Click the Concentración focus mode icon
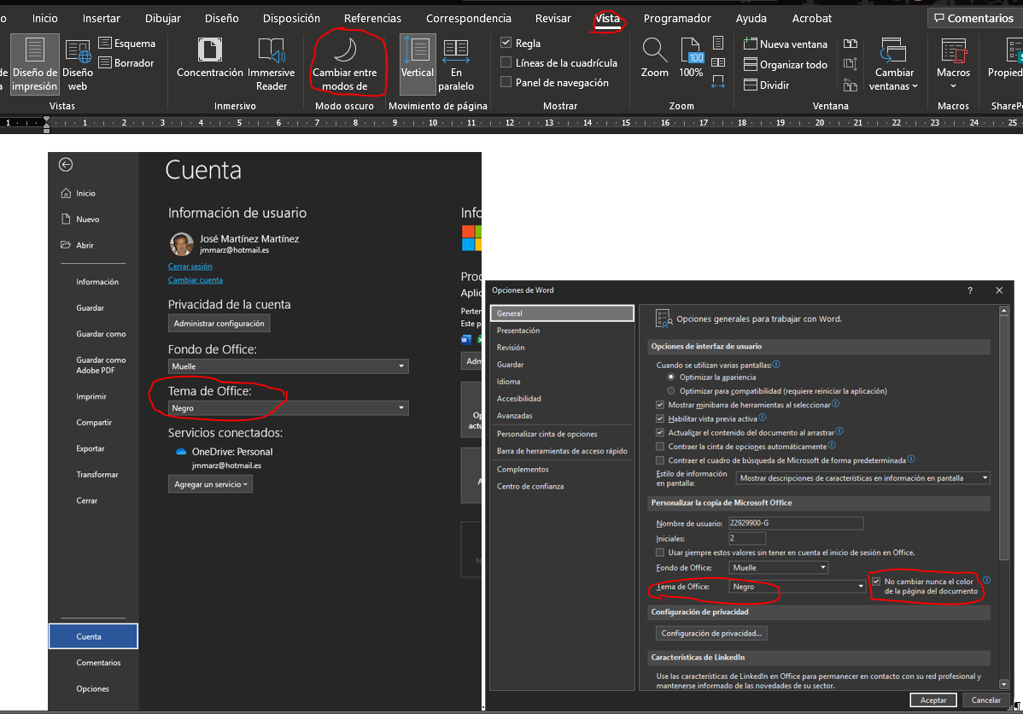 click(x=210, y=60)
